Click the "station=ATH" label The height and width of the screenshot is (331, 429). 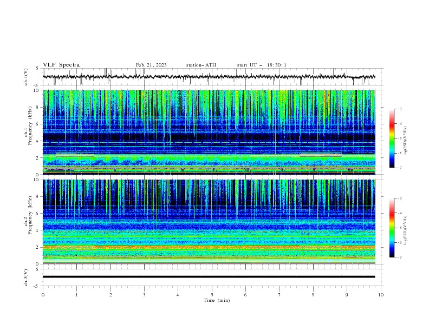click(x=201, y=65)
